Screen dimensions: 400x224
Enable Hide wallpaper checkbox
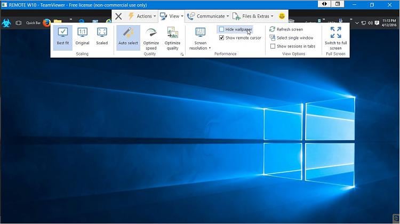click(x=221, y=29)
